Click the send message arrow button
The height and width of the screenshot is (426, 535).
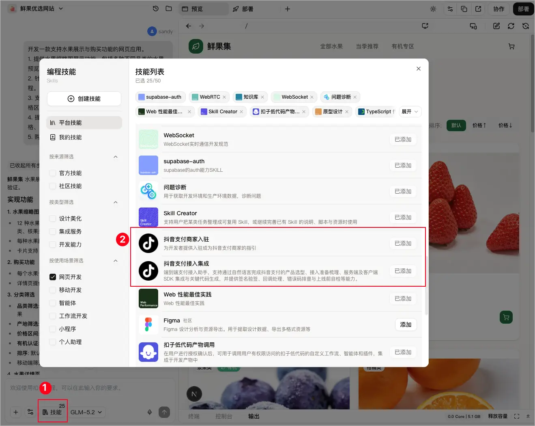pos(164,412)
